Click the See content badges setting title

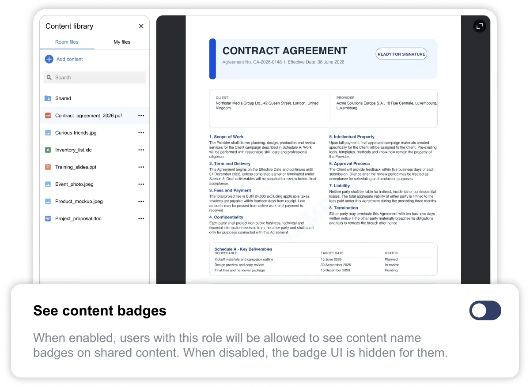pyautogui.click(x=100, y=311)
